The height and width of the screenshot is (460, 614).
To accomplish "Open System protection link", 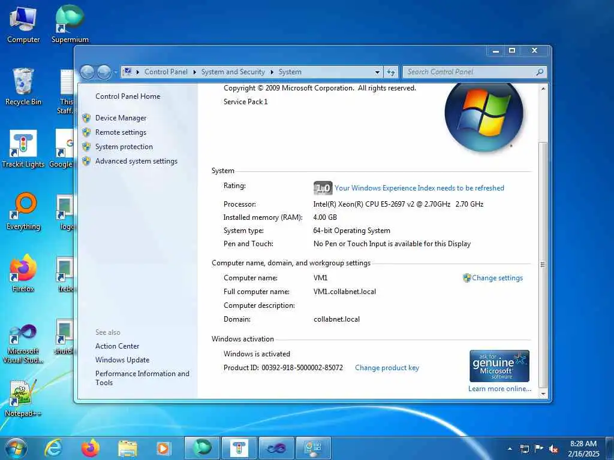I will (x=124, y=147).
